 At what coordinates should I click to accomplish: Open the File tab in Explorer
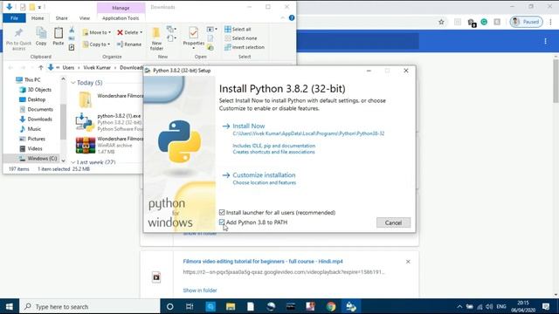(x=14, y=18)
